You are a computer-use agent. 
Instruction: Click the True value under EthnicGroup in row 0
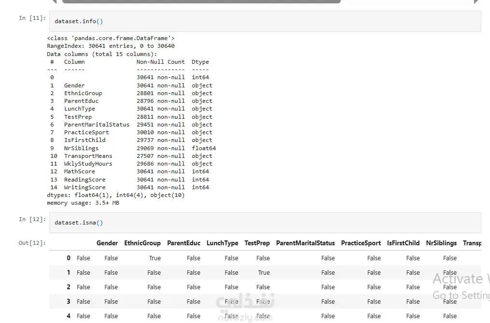(x=154, y=258)
